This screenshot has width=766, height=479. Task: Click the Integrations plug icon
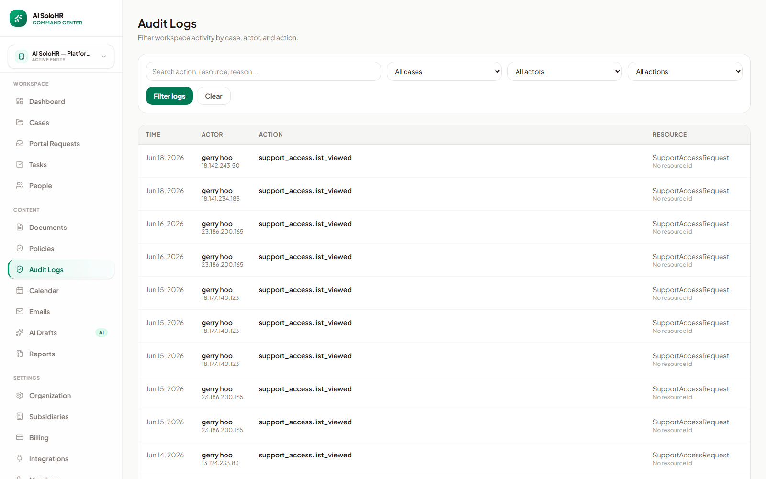[x=20, y=458]
